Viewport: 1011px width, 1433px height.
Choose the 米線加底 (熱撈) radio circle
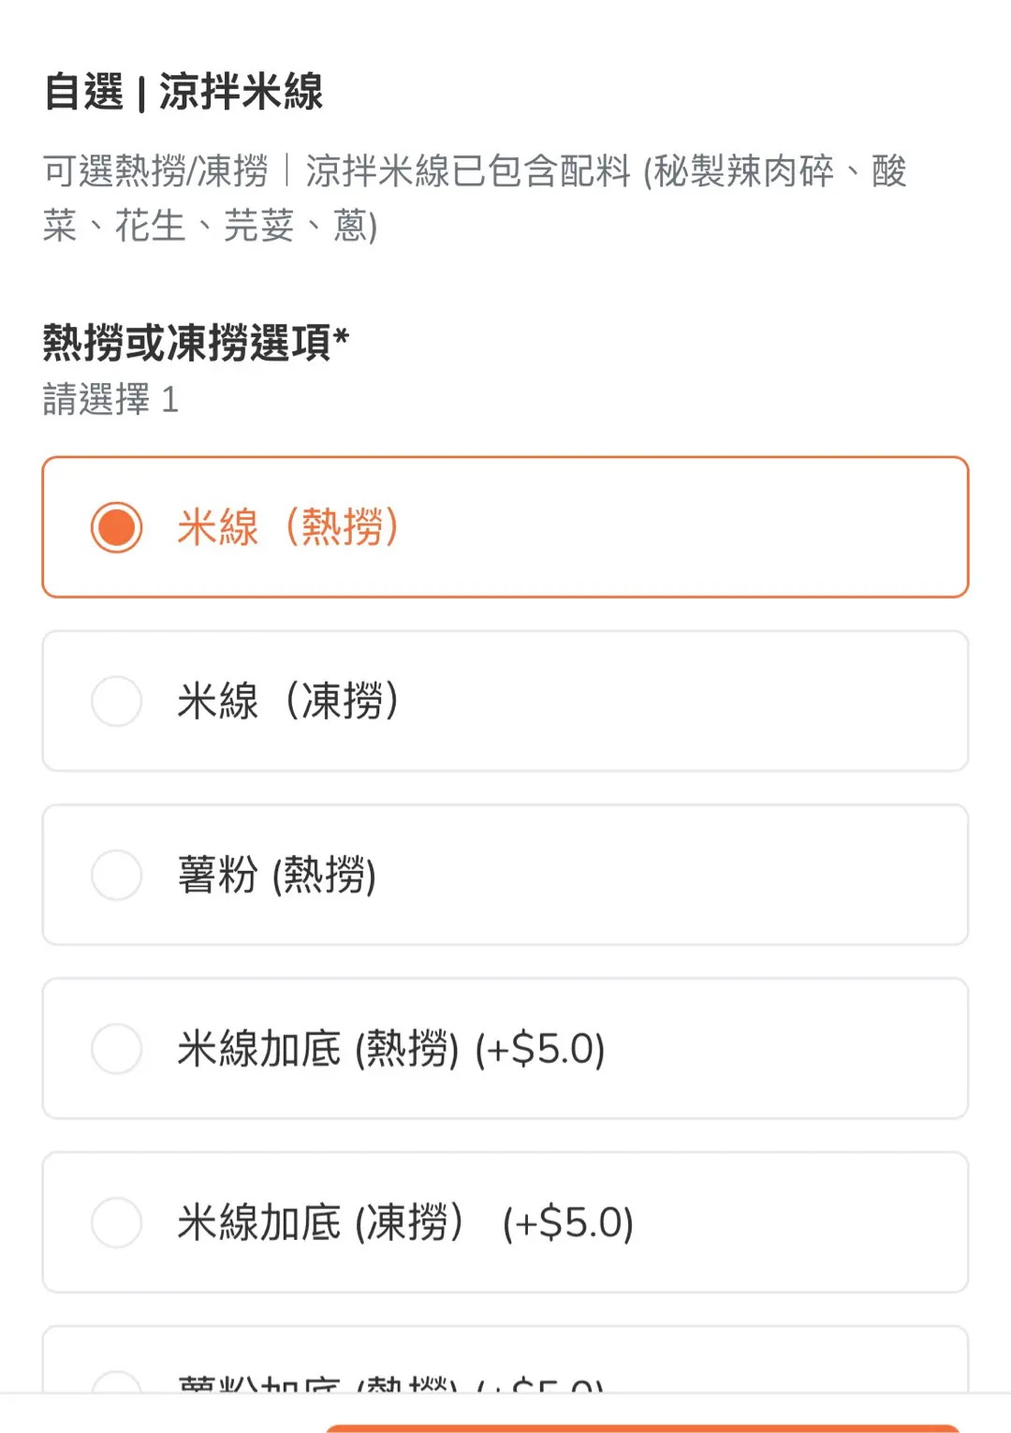click(x=117, y=1048)
